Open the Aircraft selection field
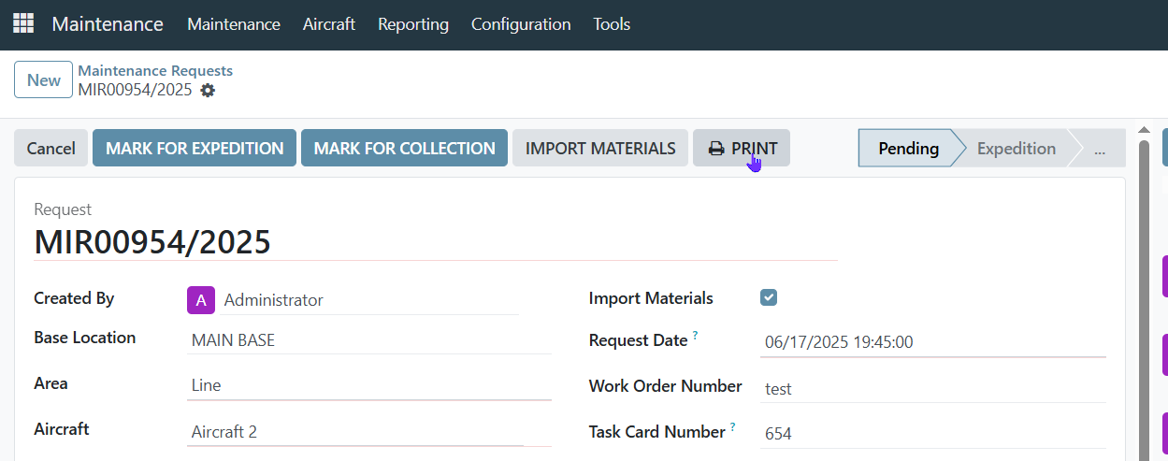Viewport: 1168px width, 461px height. (x=369, y=432)
